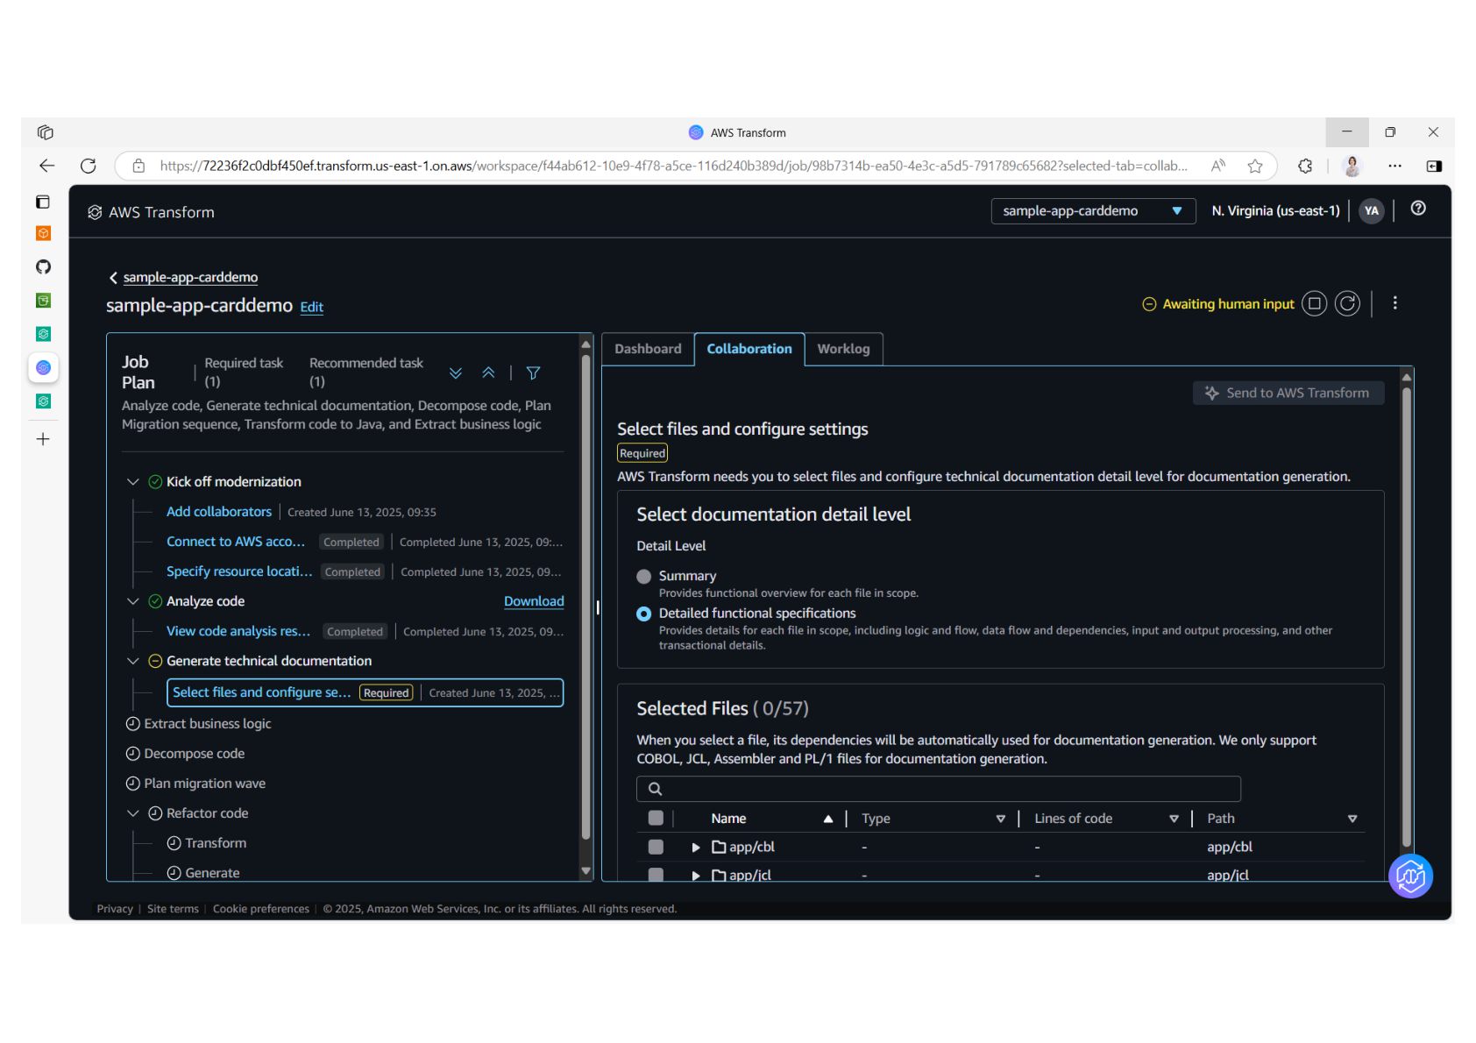
Task: Click the Download link for Analyze code
Action: (x=533, y=601)
